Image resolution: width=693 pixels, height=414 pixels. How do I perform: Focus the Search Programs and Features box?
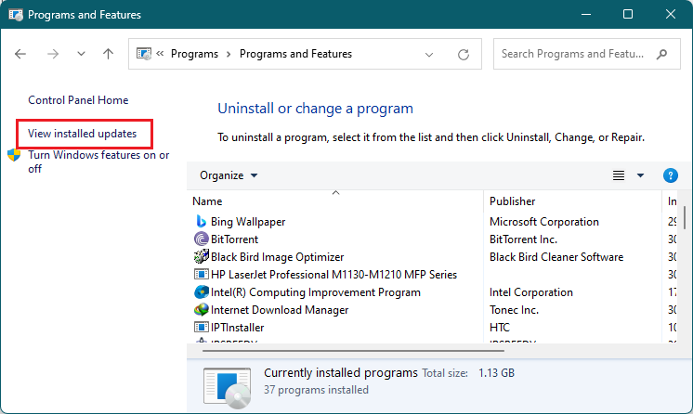[x=586, y=54]
